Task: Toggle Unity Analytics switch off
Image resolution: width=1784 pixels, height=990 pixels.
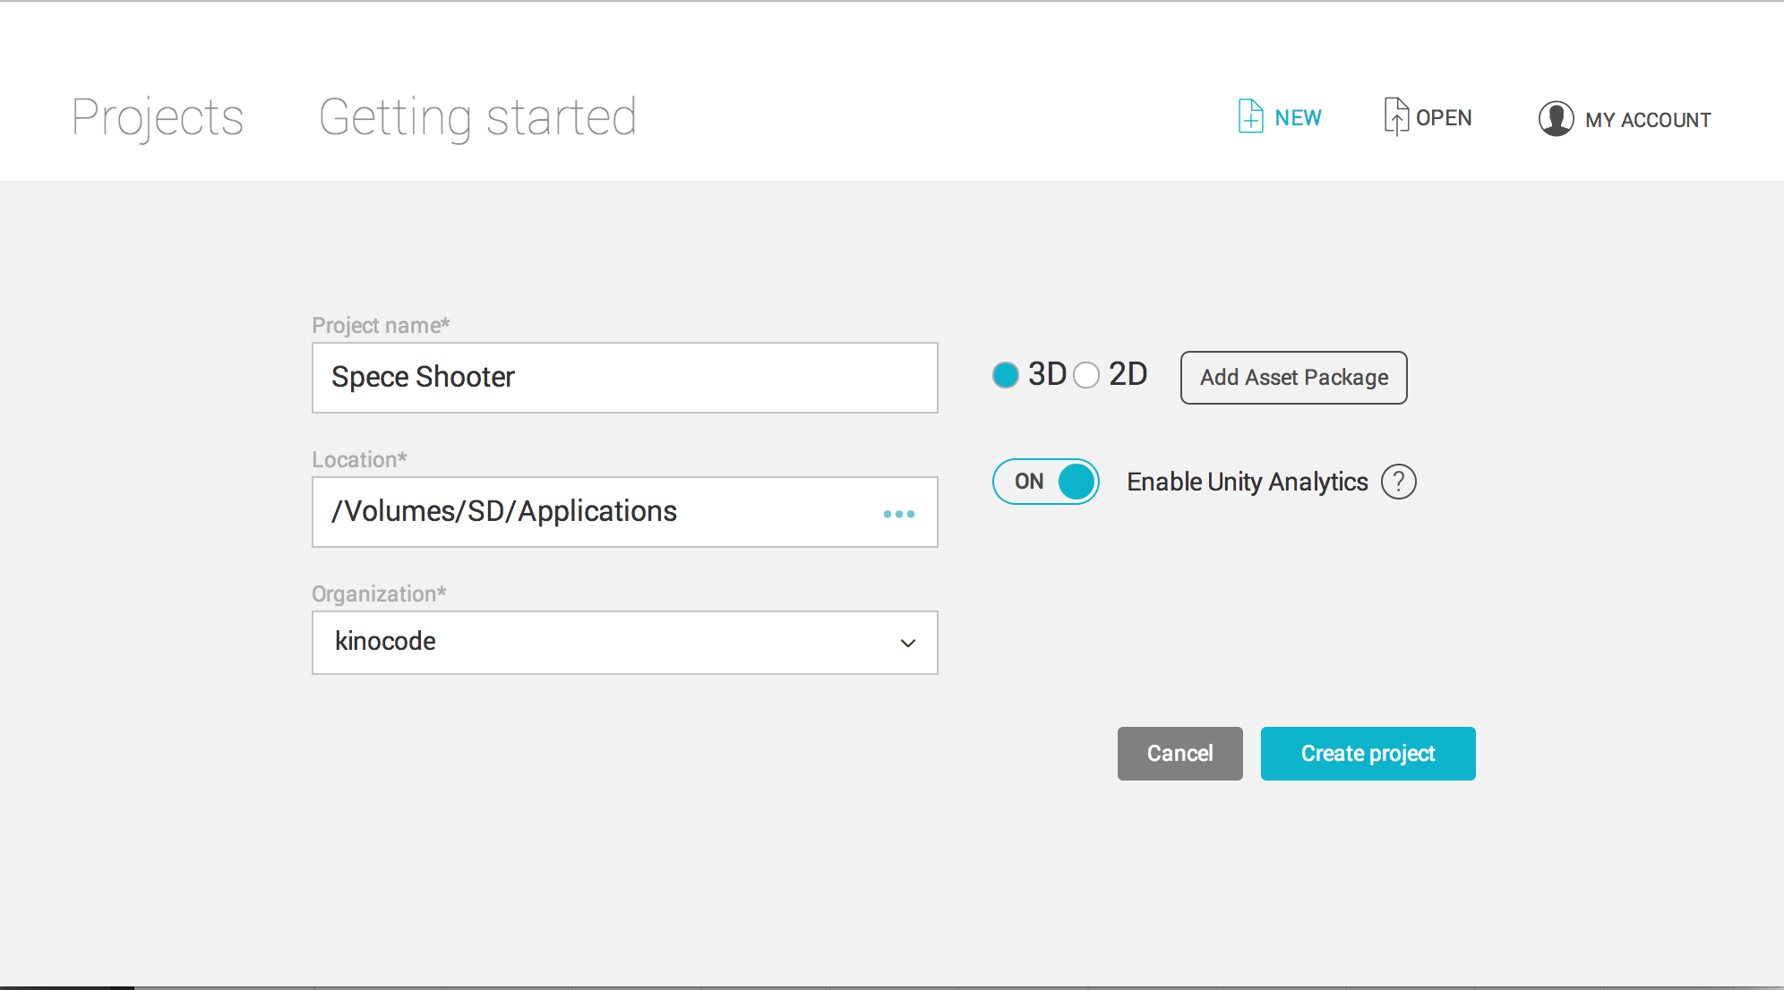Action: 1046,482
